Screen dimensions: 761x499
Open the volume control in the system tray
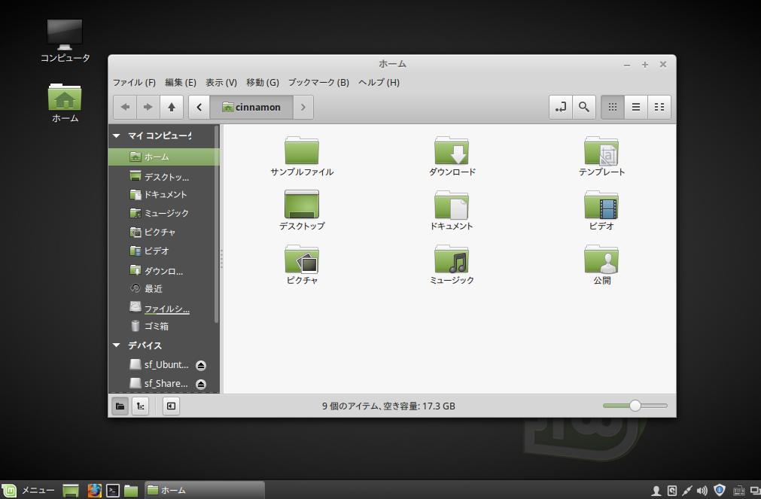(x=702, y=490)
